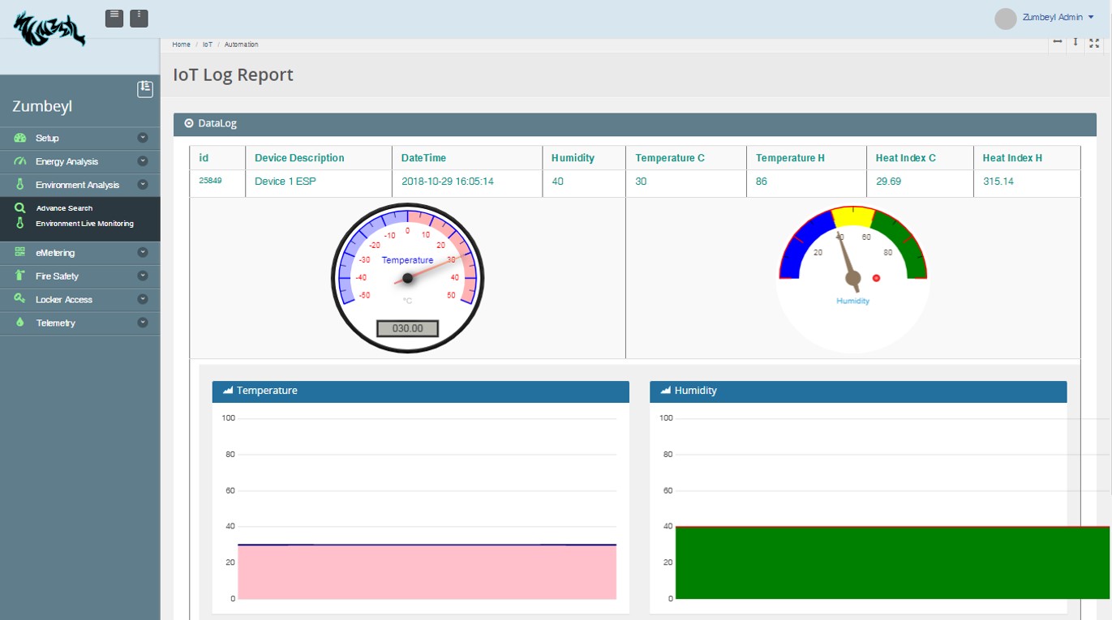Click the sidebar pin icon above Zumbeyl

click(145, 89)
